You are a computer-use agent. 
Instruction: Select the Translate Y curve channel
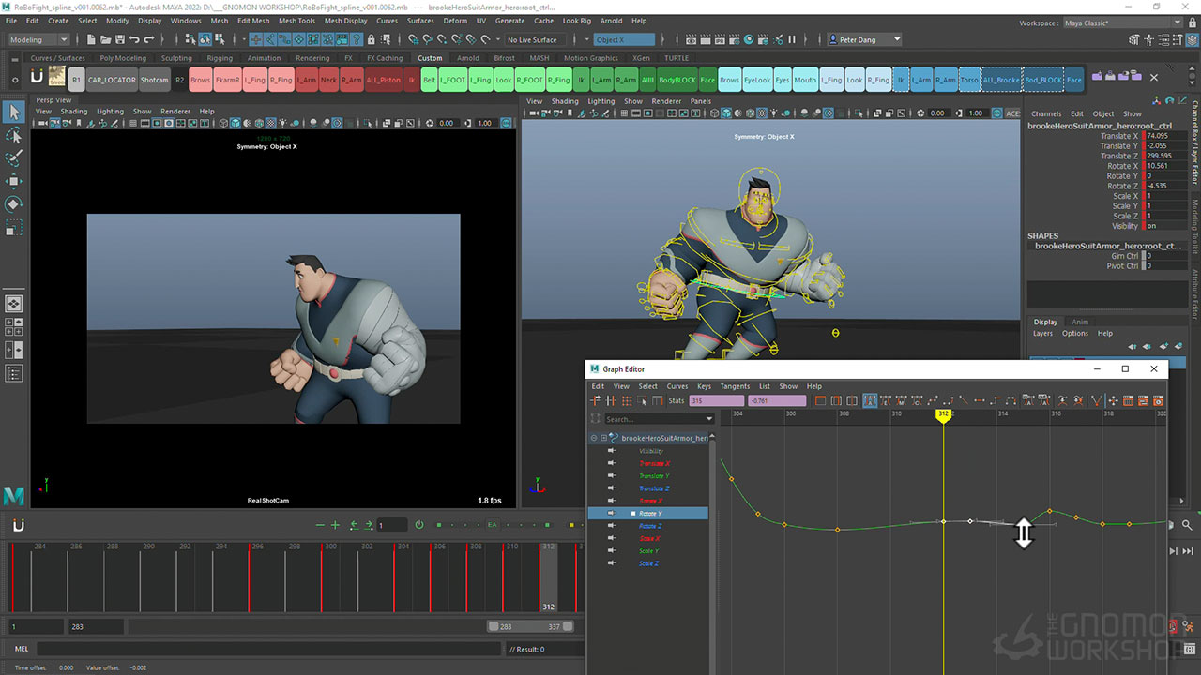click(x=653, y=476)
